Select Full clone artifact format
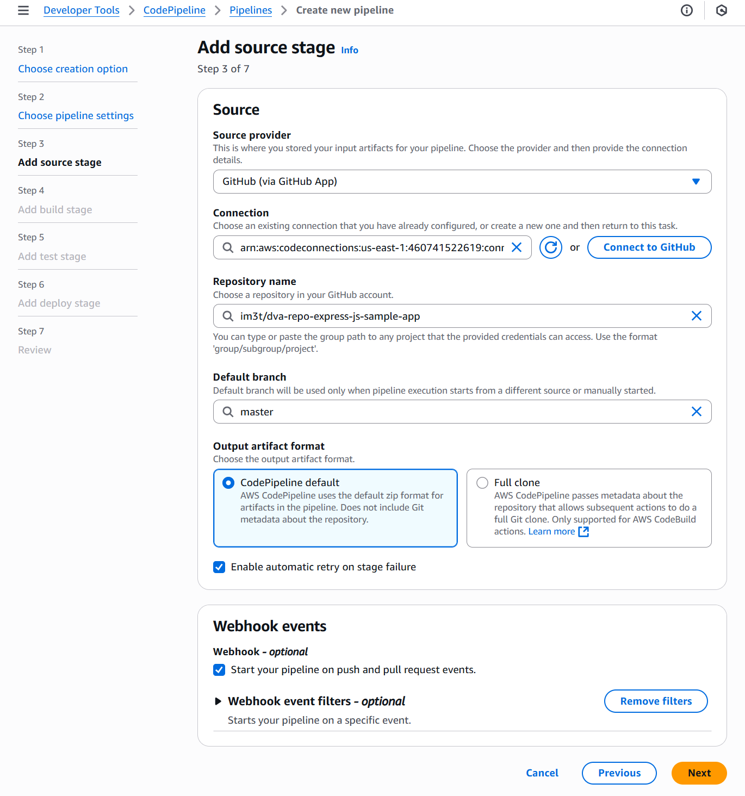 tap(482, 483)
